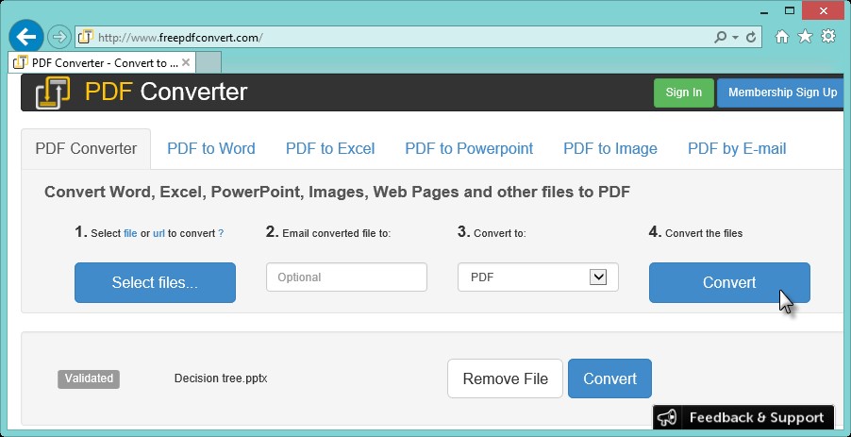Click the green Sign In button
851x437 pixels.
[x=683, y=92]
